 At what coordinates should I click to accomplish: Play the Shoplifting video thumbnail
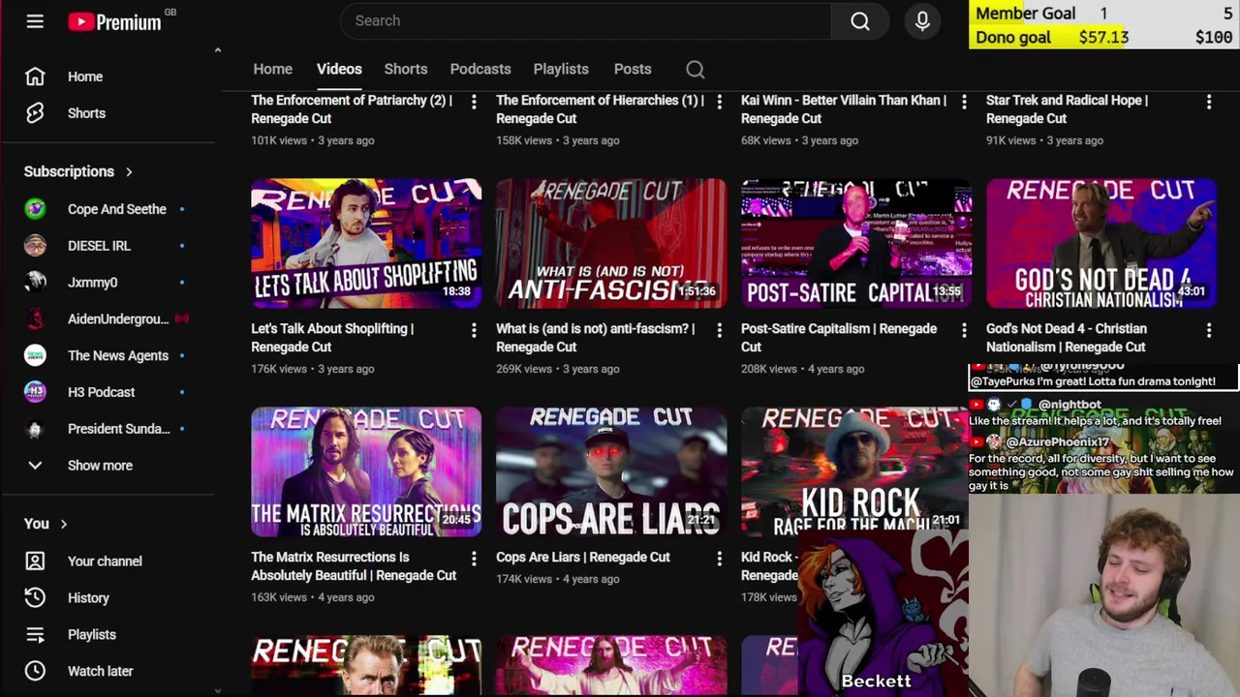tap(366, 243)
